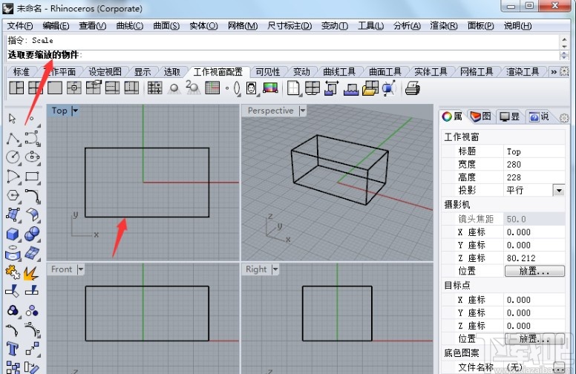The image size is (576, 374).
Task: Select the boolean union spheres tool
Action: point(33,234)
